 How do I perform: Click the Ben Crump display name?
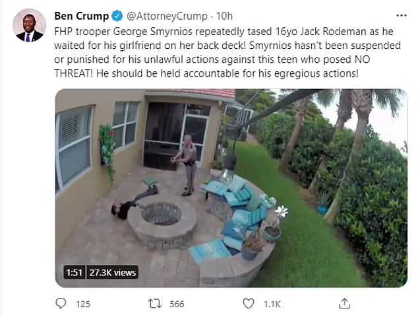pos(82,16)
